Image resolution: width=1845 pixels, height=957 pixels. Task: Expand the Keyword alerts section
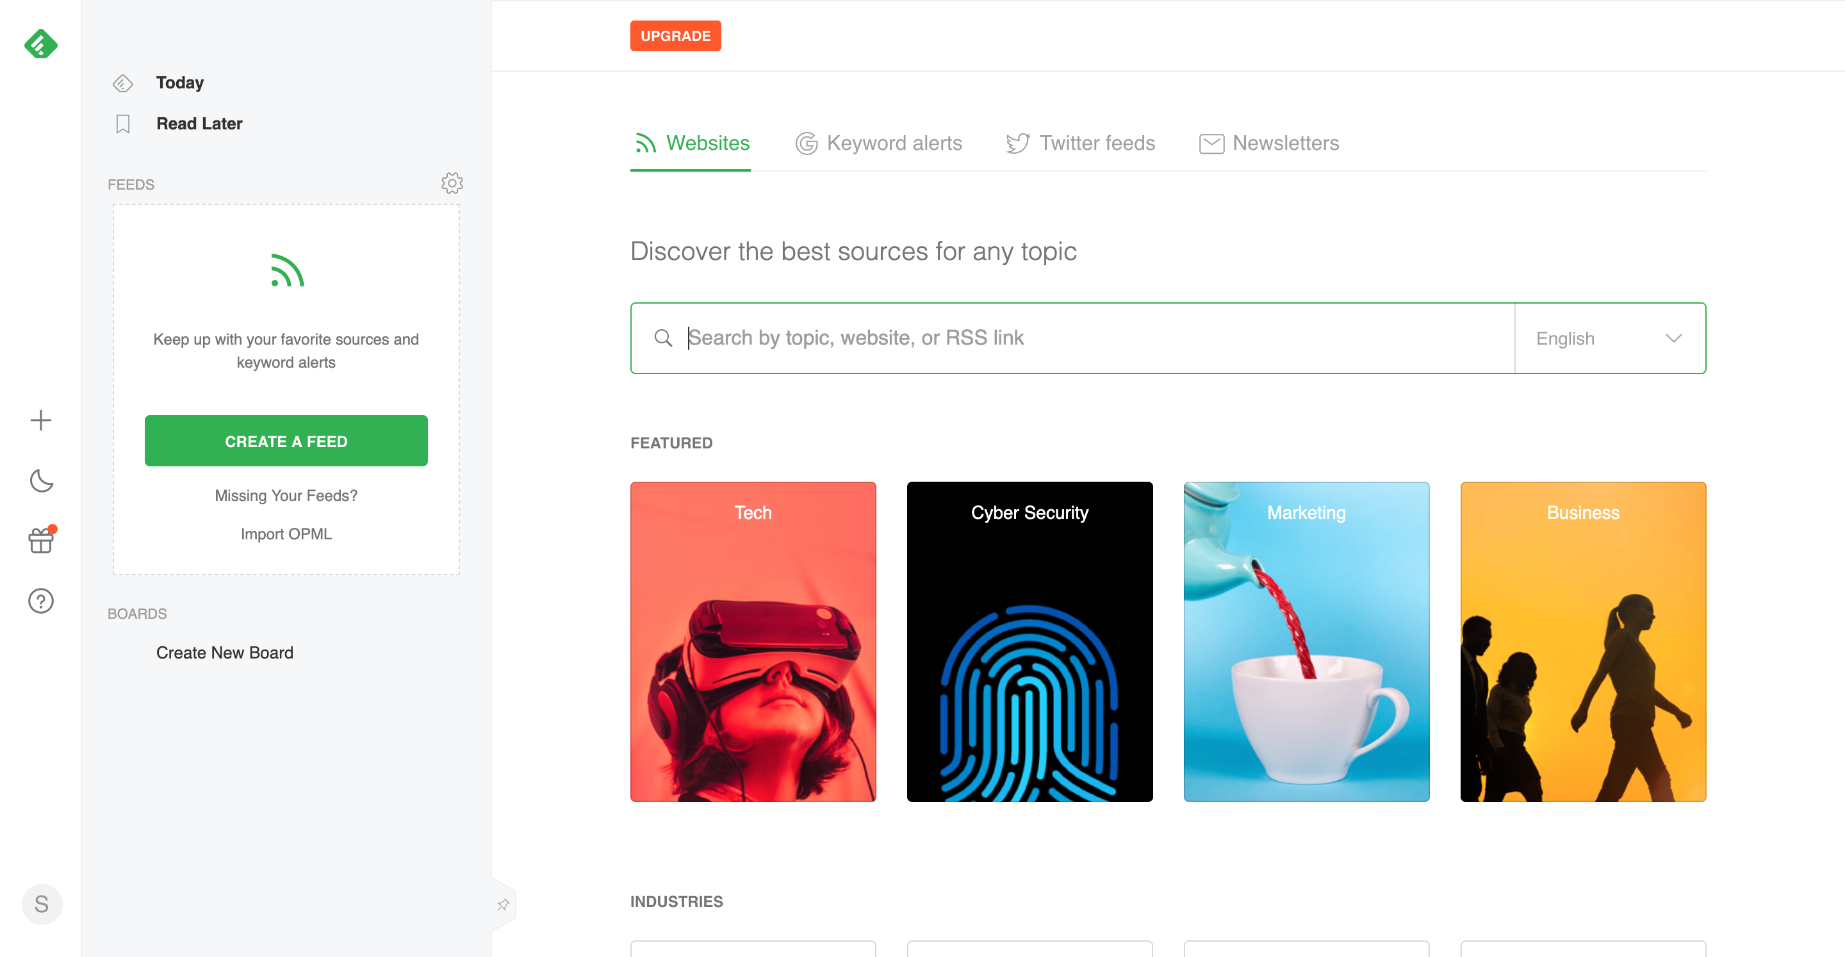click(x=876, y=143)
